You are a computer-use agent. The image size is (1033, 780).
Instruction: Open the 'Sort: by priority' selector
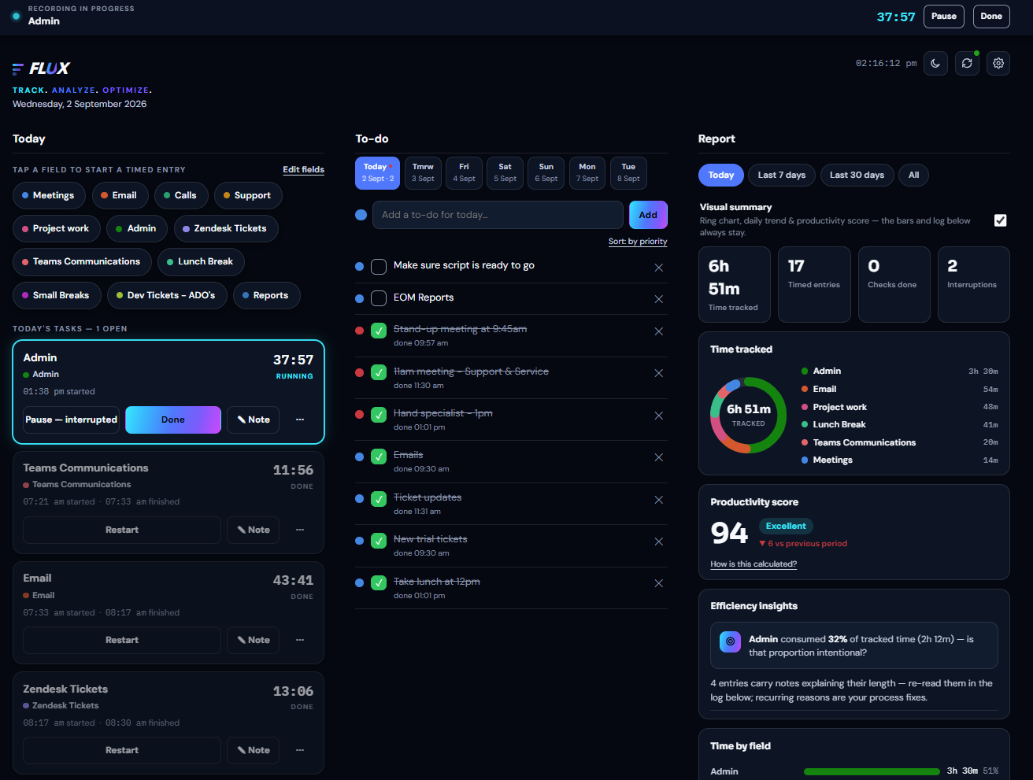click(638, 242)
